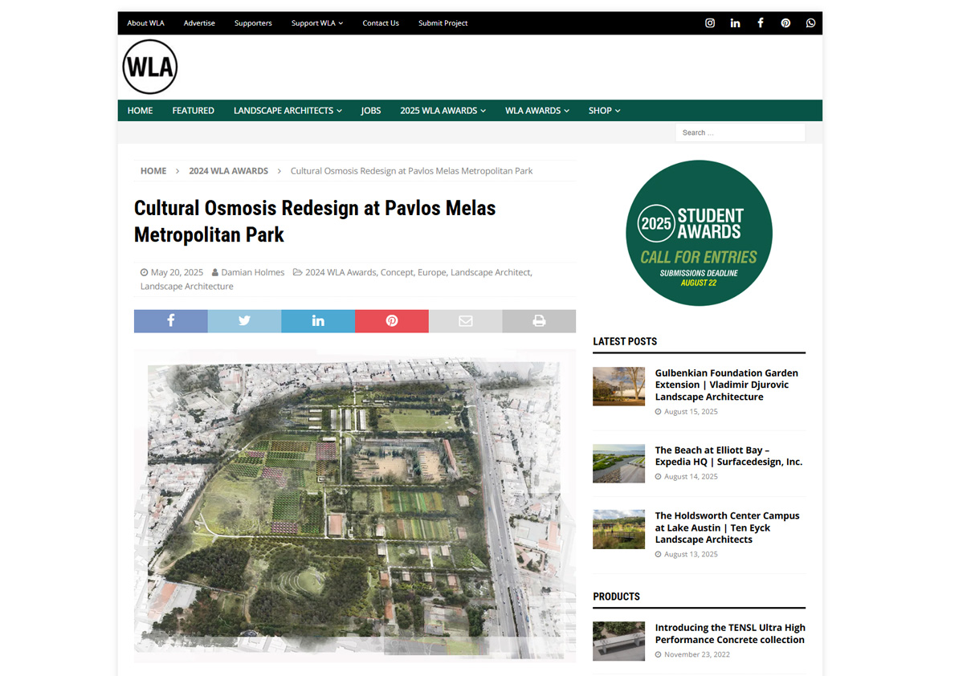Click Home breadcrumb link
The width and height of the screenshot is (971, 676).
click(x=153, y=171)
